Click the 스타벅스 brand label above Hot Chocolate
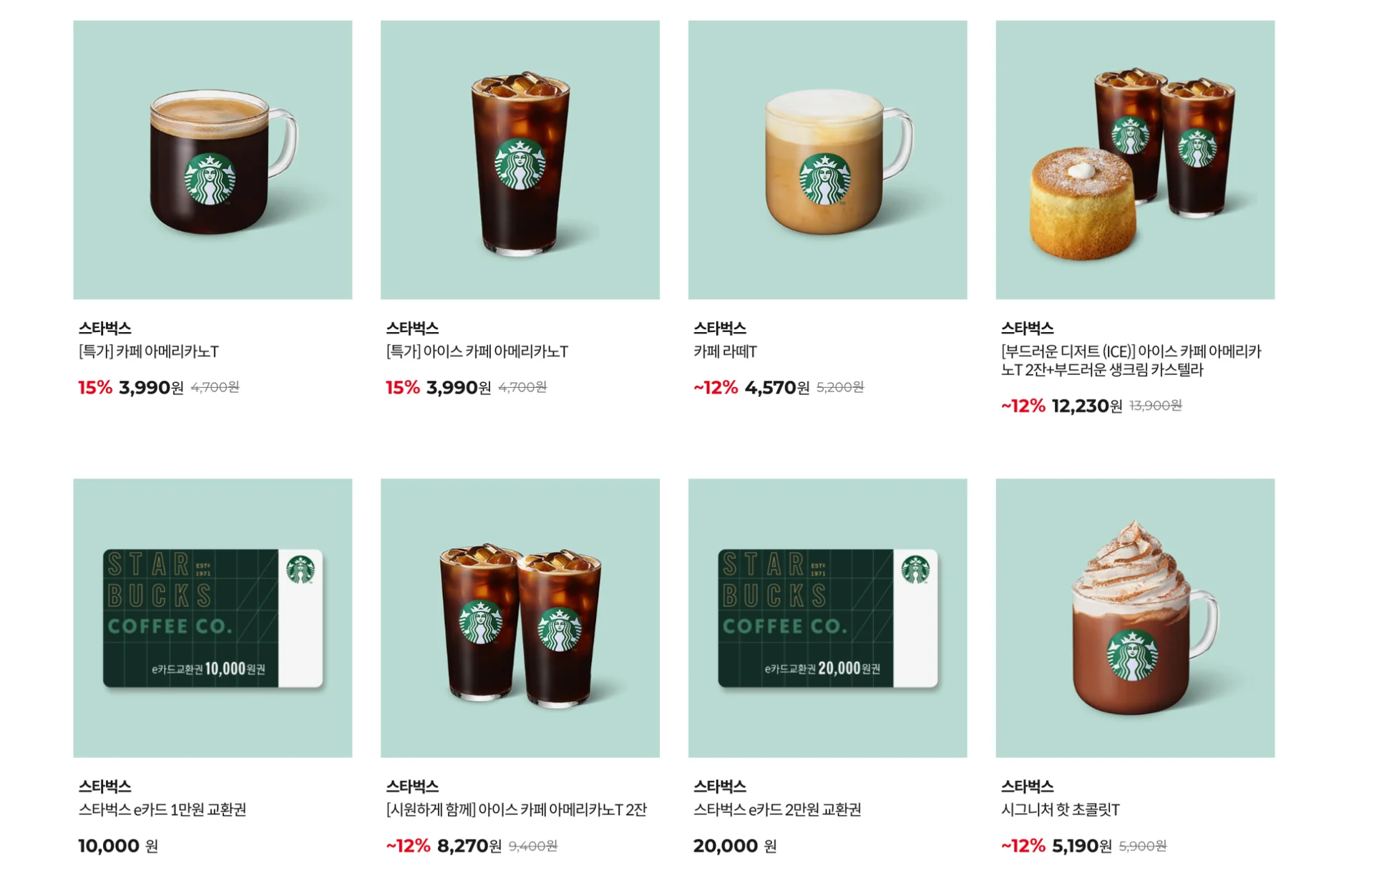Screen dimensions: 1374x891 coord(1027,786)
